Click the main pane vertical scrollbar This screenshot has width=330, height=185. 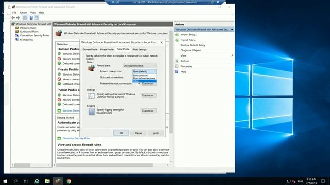(171, 82)
